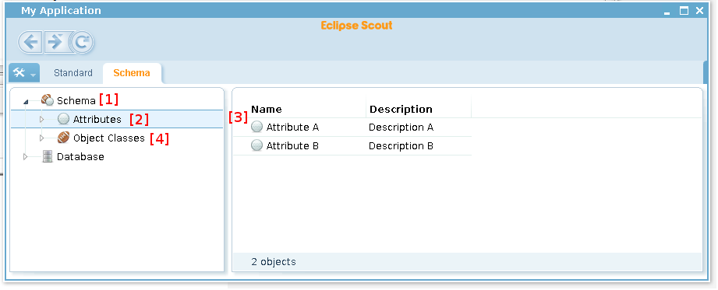The width and height of the screenshot is (718, 290).
Task: Click the forward navigation arrow button
Action: (55, 43)
